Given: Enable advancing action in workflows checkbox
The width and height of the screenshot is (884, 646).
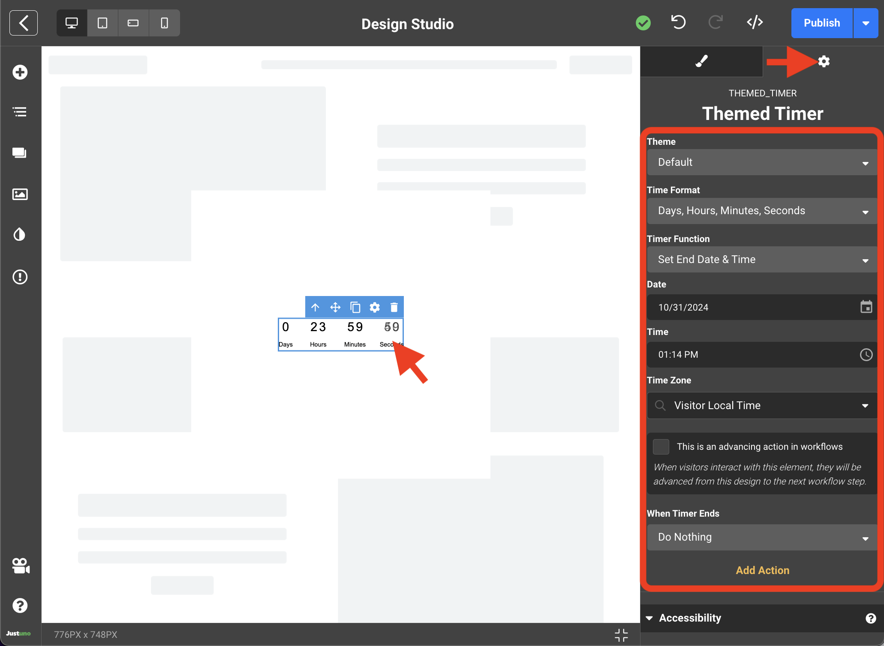Looking at the screenshot, I should (661, 446).
